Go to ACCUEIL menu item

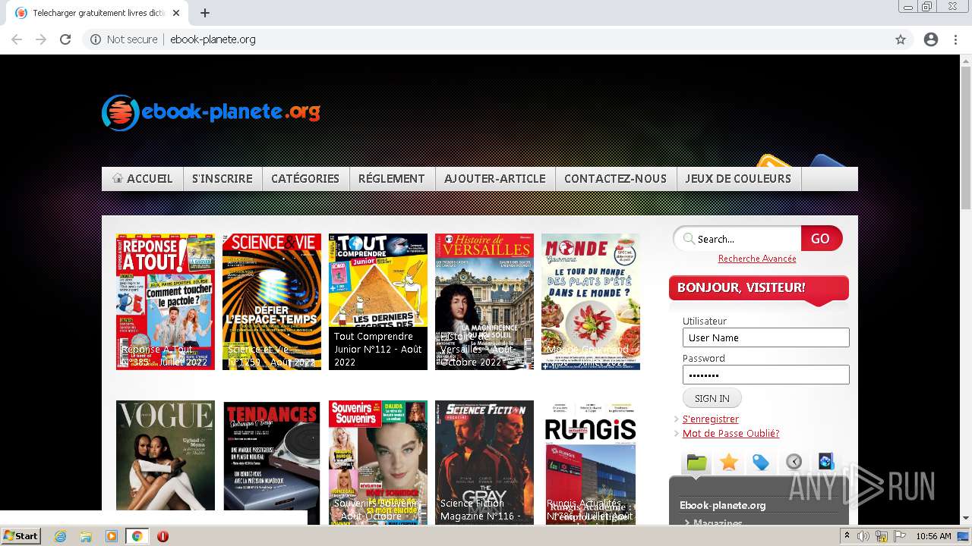coord(143,179)
